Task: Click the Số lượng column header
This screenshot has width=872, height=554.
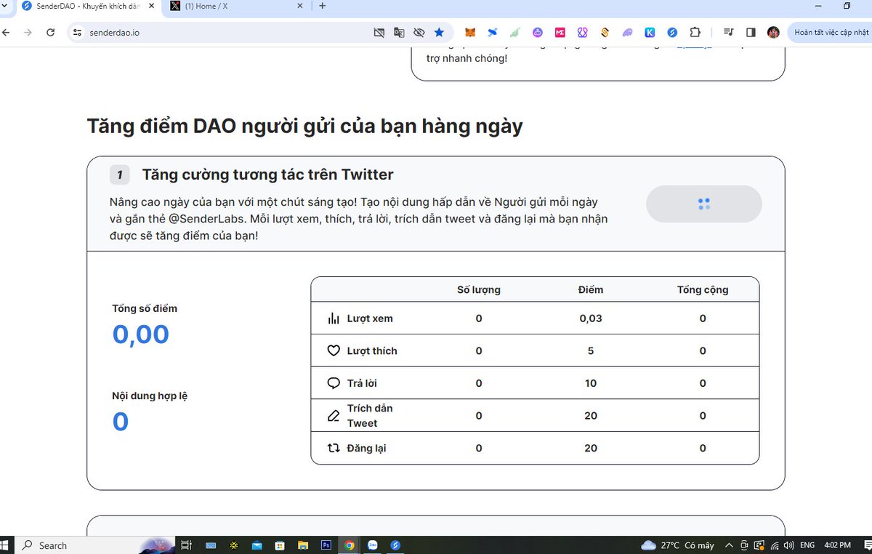Action: point(479,289)
